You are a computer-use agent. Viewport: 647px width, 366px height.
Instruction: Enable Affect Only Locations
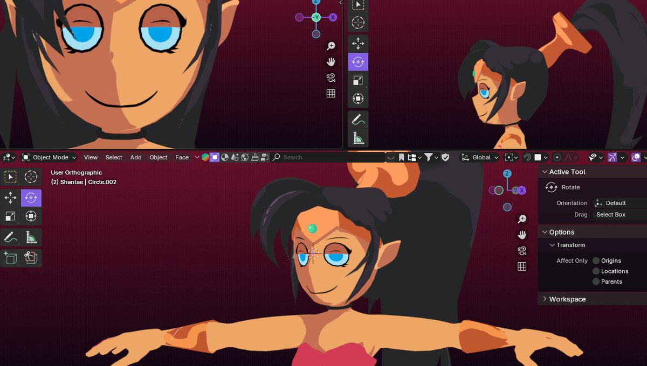[x=596, y=271]
